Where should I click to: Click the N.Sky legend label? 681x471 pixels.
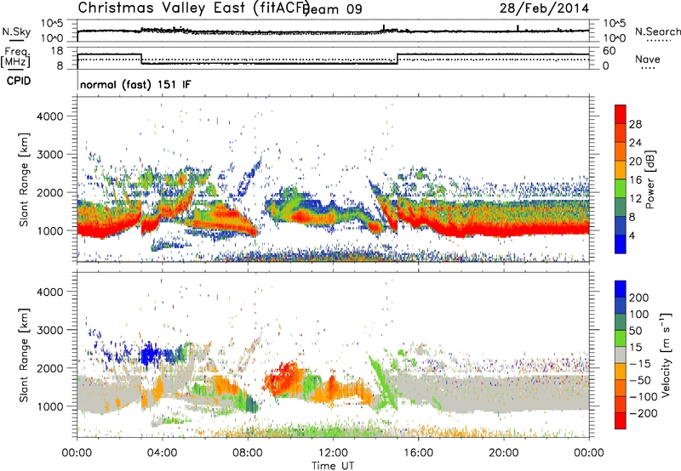[16, 31]
